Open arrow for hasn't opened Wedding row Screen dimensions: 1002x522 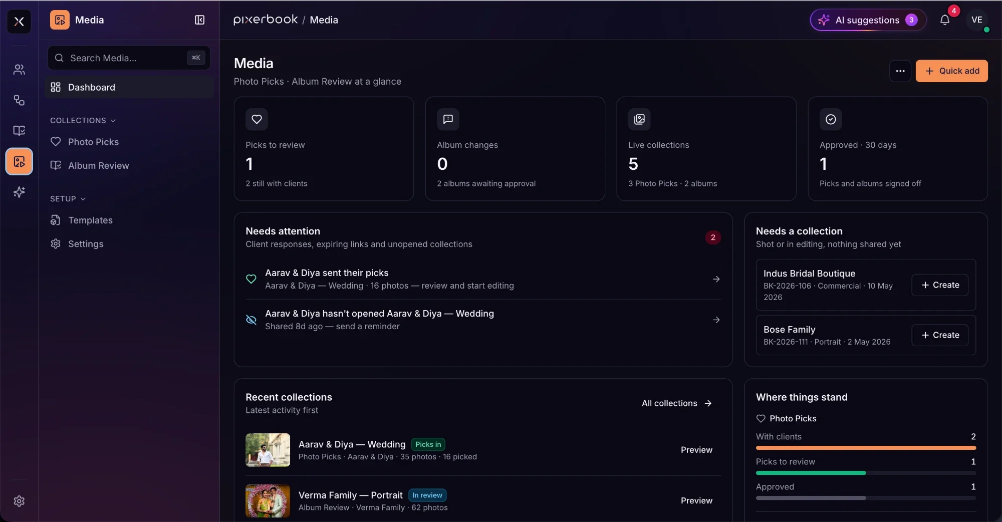pyautogui.click(x=716, y=320)
